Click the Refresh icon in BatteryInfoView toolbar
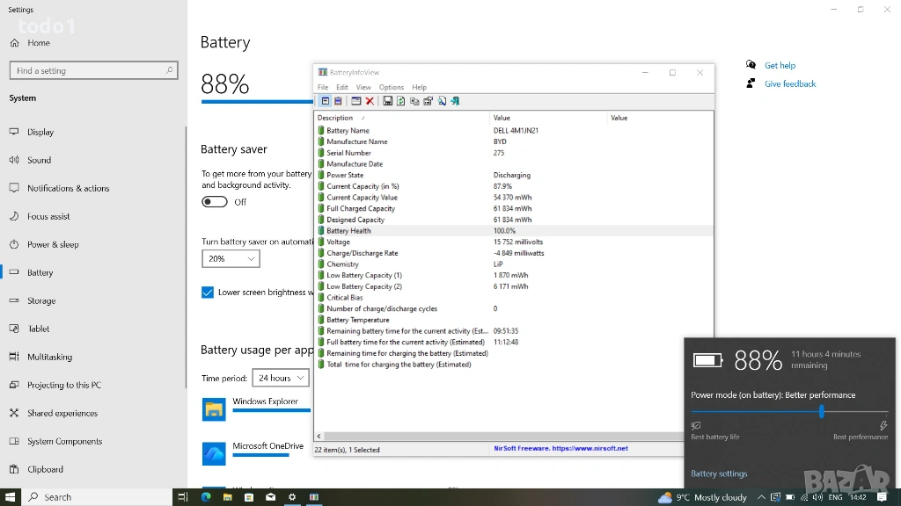The height and width of the screenshot is (506, 901). pos(400,101)
